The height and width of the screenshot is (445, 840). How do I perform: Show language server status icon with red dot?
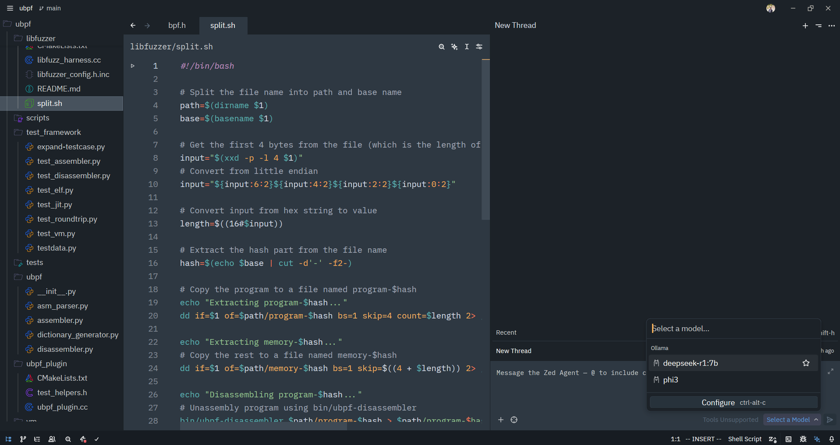(83, 439)
